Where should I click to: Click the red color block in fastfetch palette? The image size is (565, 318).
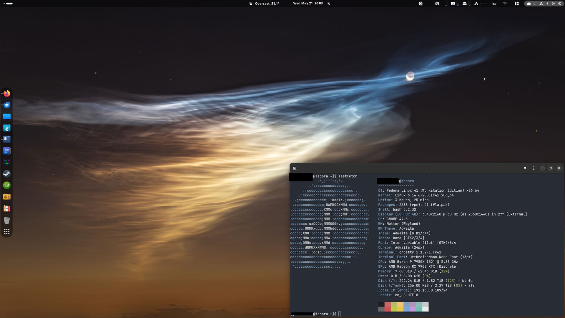tap(388, 307)
